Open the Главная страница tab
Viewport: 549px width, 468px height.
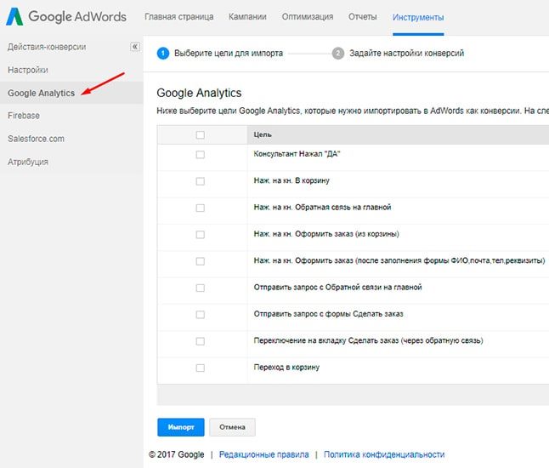point(179,17)
